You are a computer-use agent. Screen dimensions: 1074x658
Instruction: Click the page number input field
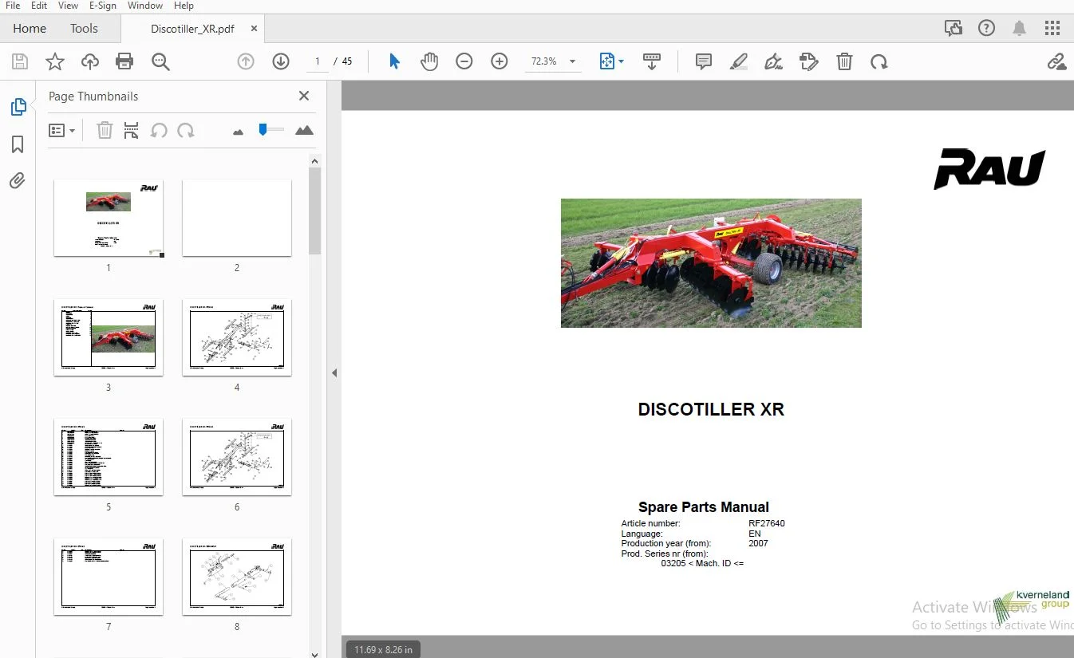318,61
